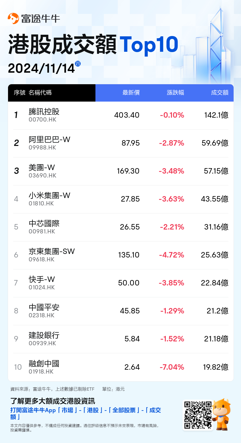
Task: Select 美團-W stock name
Action: pyautogui.click(x=42, y=167)
